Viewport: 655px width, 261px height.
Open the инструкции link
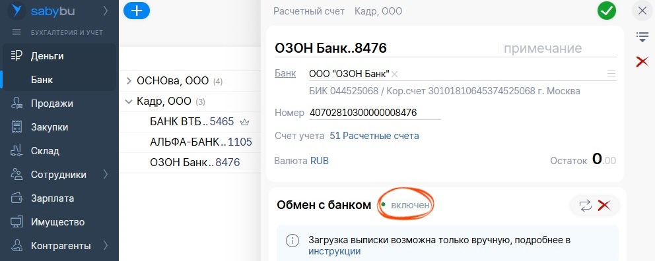pos(334,251)
